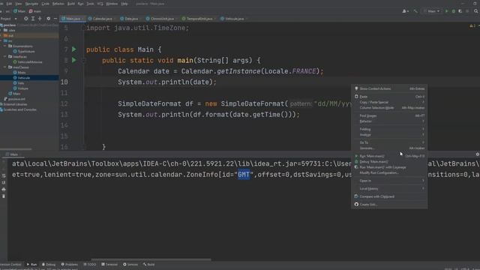480x270 pixels.
Task: Choose Generate... in context menu
Action: tap(389, 148)
